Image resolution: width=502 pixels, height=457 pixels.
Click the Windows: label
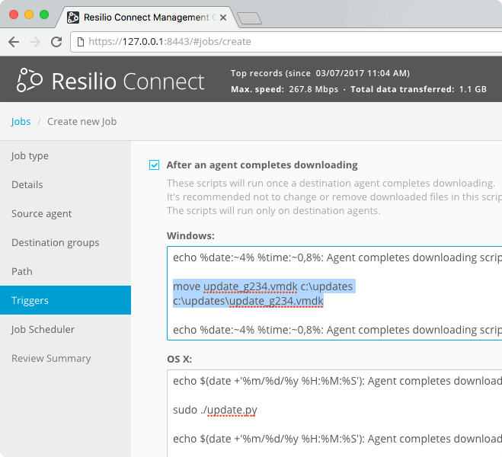[190, 236]
